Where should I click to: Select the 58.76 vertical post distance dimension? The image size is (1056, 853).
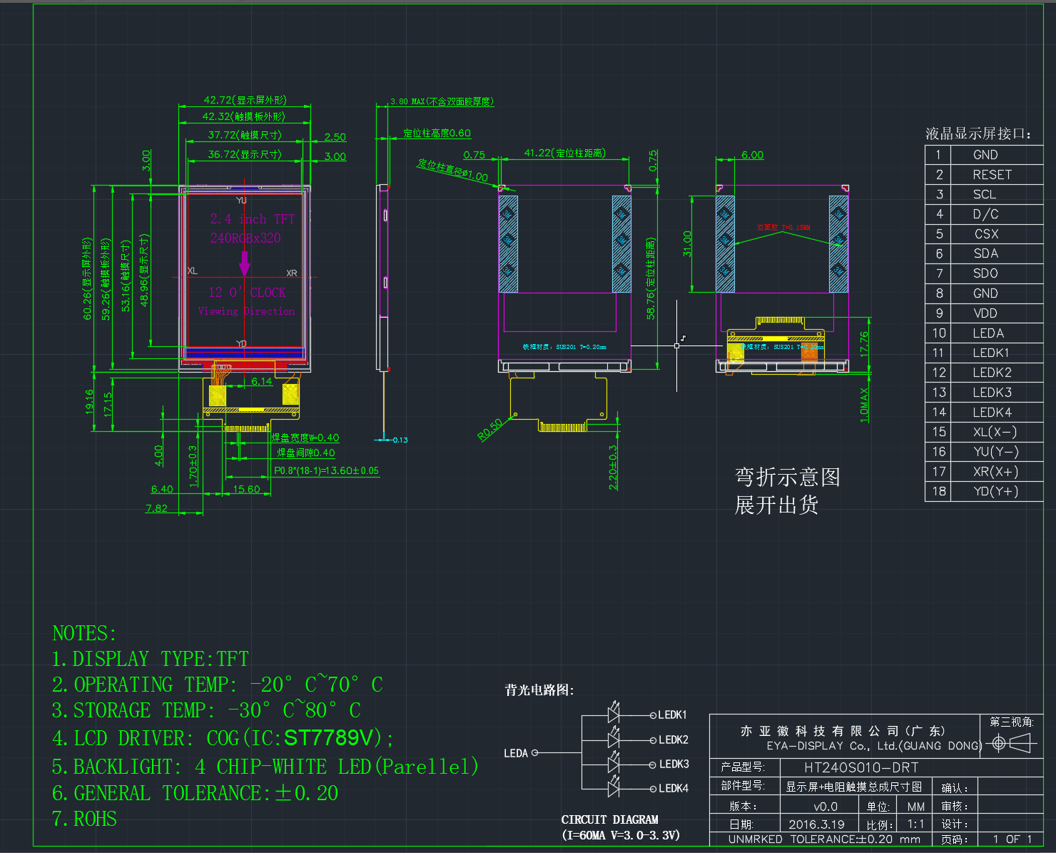tap(650, 278)
